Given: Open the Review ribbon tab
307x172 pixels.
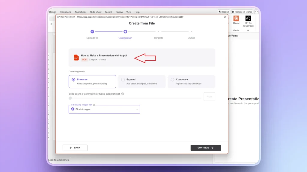Looking at the screenshot, I should coord(119,12).
